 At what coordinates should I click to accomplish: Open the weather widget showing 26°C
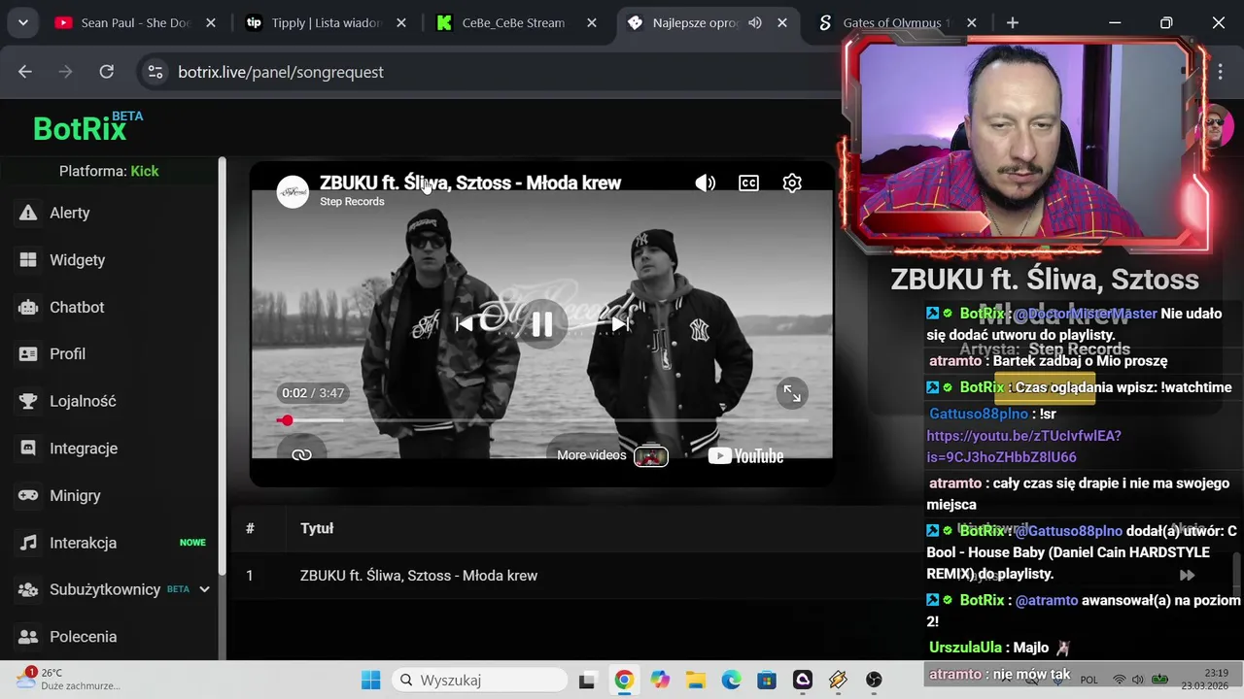tap(68, 679)
